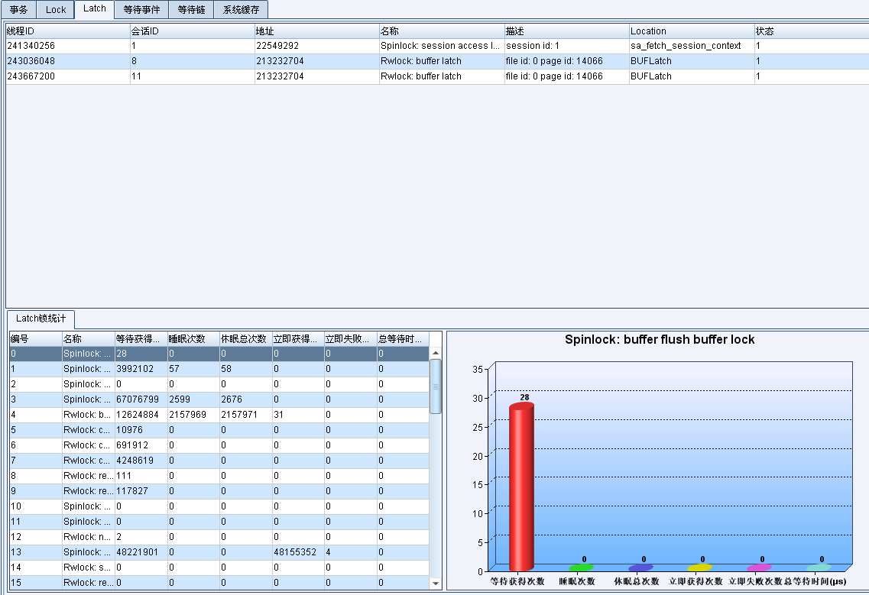Open the 等待事件 tab

tap(141, 9)
